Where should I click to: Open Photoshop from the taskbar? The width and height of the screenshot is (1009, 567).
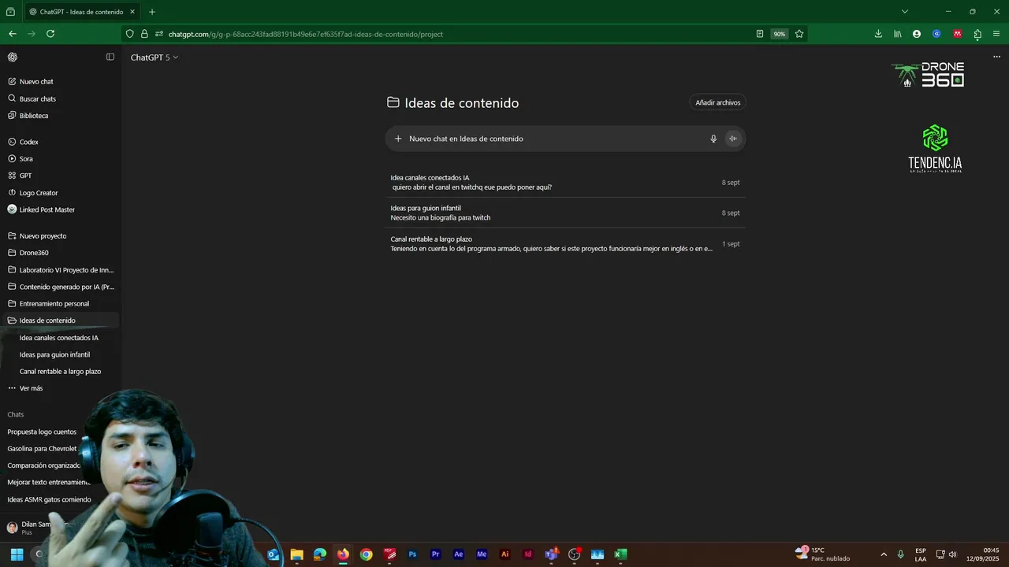[x=412, y=554]
